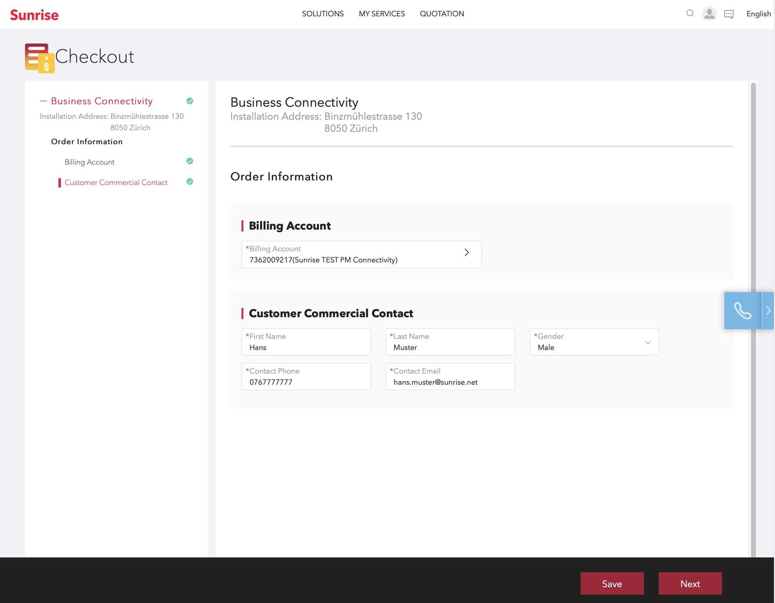Image resolution: width=775 pixels, height=603 pixels.
Task: Select Order Information in sidebar
Action: [x=87, y=142]
